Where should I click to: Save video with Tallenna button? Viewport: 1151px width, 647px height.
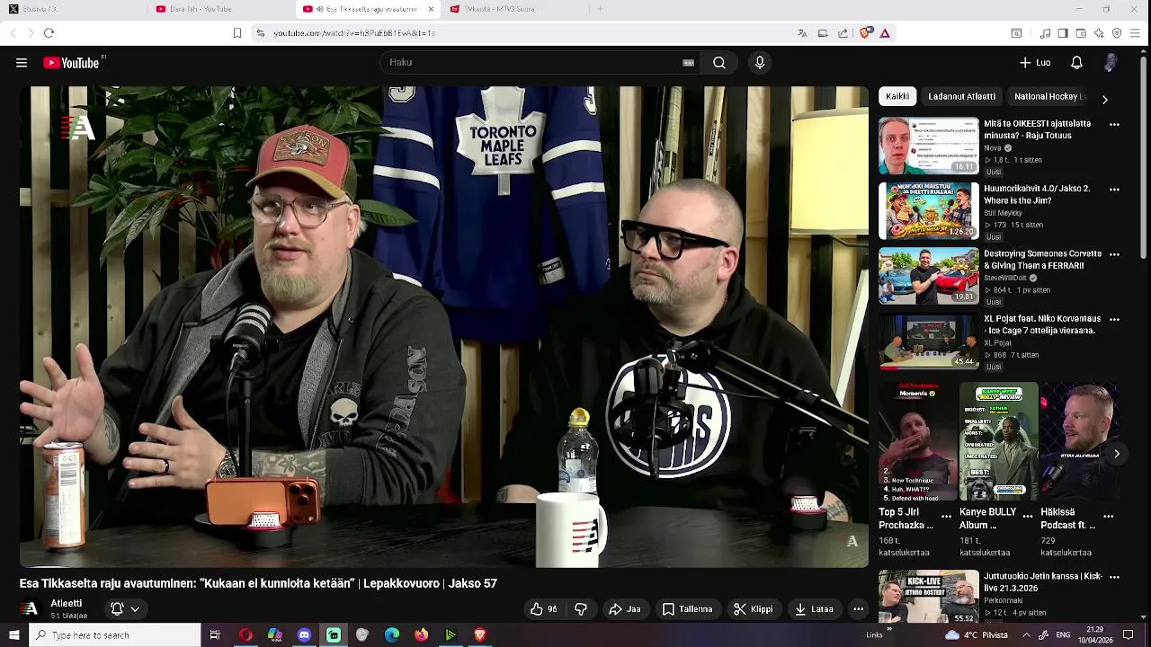click(688, 609)
